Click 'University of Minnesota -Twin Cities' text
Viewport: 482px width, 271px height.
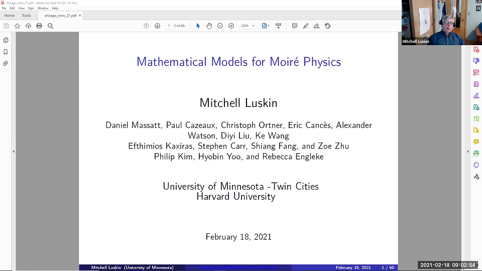240,186
